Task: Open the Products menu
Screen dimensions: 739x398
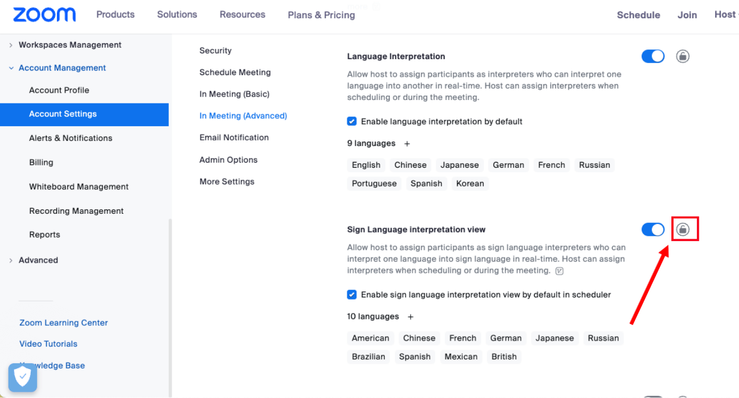Action: [115, 14]
